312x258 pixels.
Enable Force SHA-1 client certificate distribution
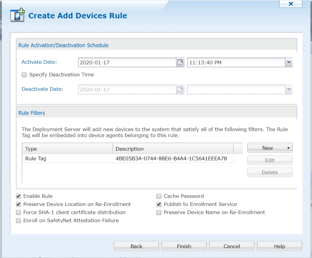18,213
